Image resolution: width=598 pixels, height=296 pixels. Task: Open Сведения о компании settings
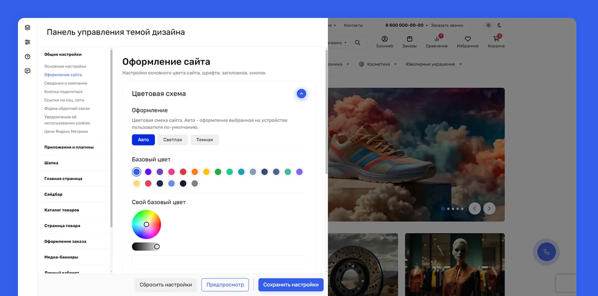tap(66, 83)
